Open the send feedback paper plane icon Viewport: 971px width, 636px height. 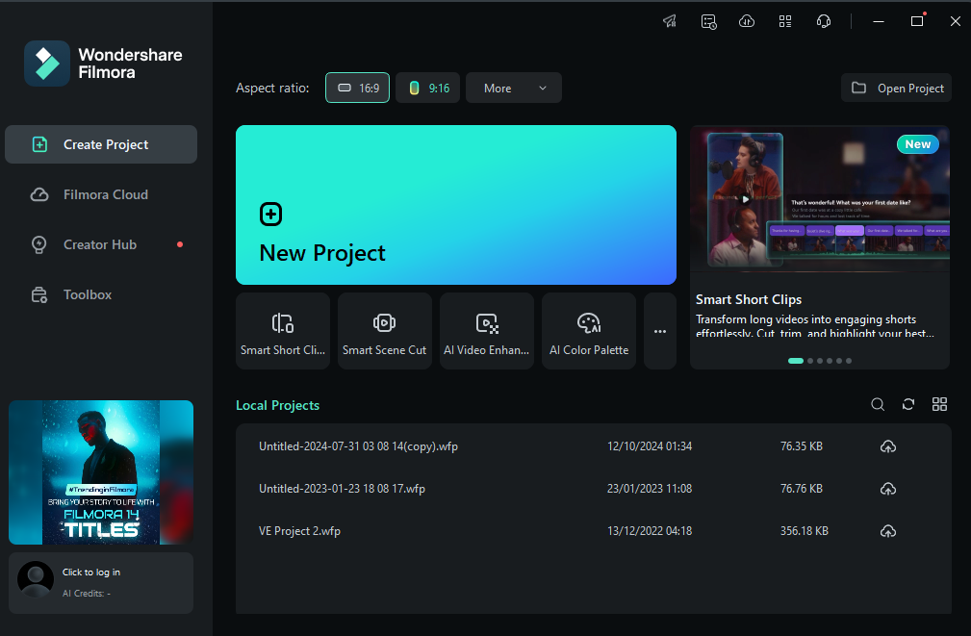click(x=670, y=22)
